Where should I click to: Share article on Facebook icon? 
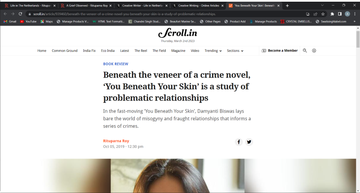[239, 142]
